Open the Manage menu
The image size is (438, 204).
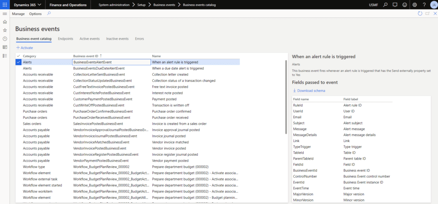tap(18, 14)
